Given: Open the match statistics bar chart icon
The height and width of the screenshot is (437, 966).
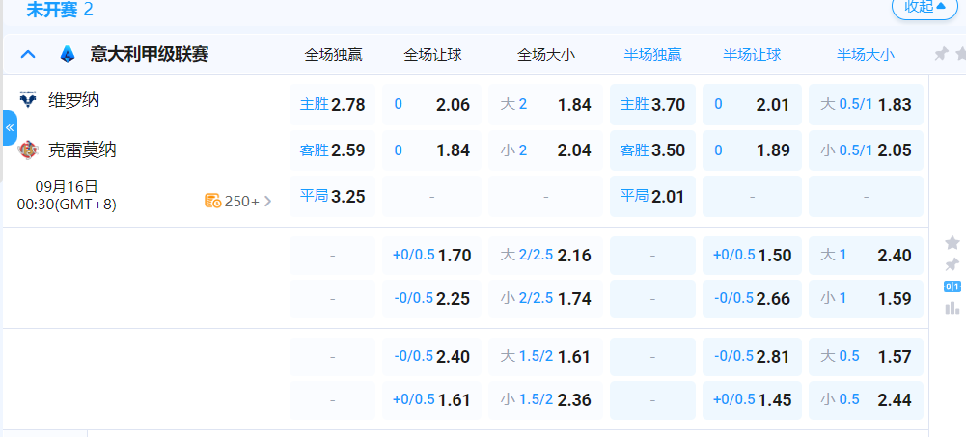Looking at the screenshot, I should [x=952, y=308].
